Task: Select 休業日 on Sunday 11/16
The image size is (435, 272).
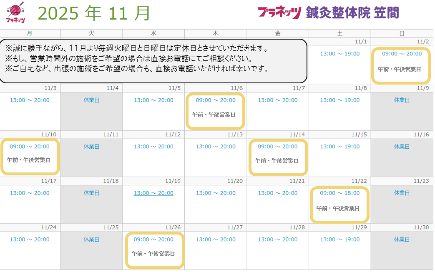Action: click(x=402, y=147)
